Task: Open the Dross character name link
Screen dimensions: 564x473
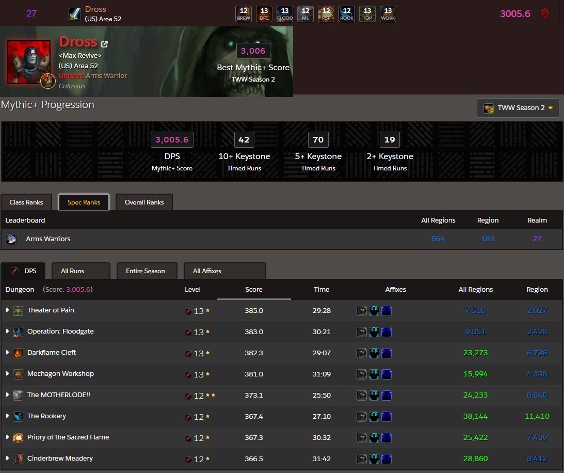Action: click(78, 42)
